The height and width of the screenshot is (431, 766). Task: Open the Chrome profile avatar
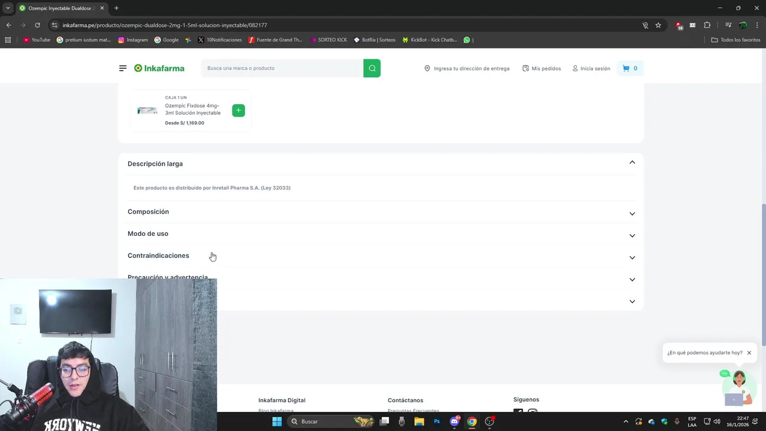click(743, 25)
